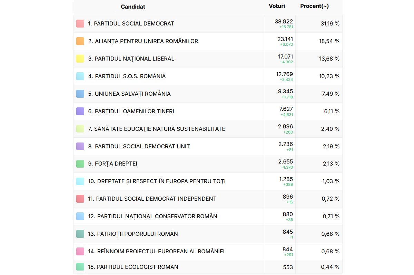The height and width of the screenshot is (275, 414).
Task: Click the Candidat column header
Action: tap(133, 7)
